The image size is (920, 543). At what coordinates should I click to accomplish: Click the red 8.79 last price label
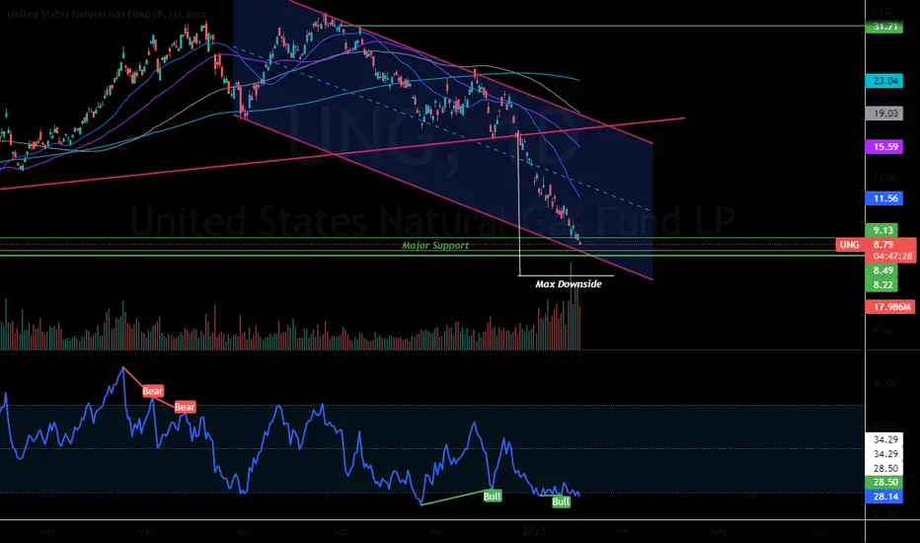point(883,244)
